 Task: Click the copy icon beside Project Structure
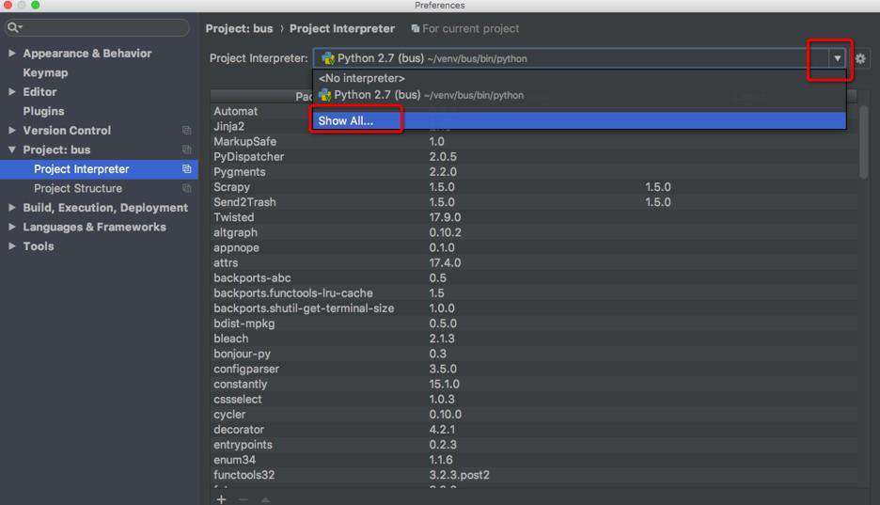point(187,188)
